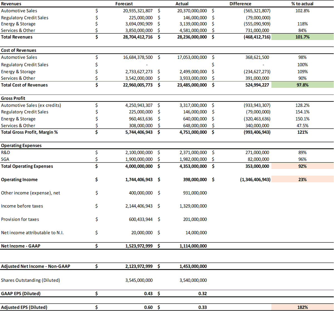Screen dimensions: 334x311
Task: Click cost forecast 16,684,378,500
Action: click(138, 57)
